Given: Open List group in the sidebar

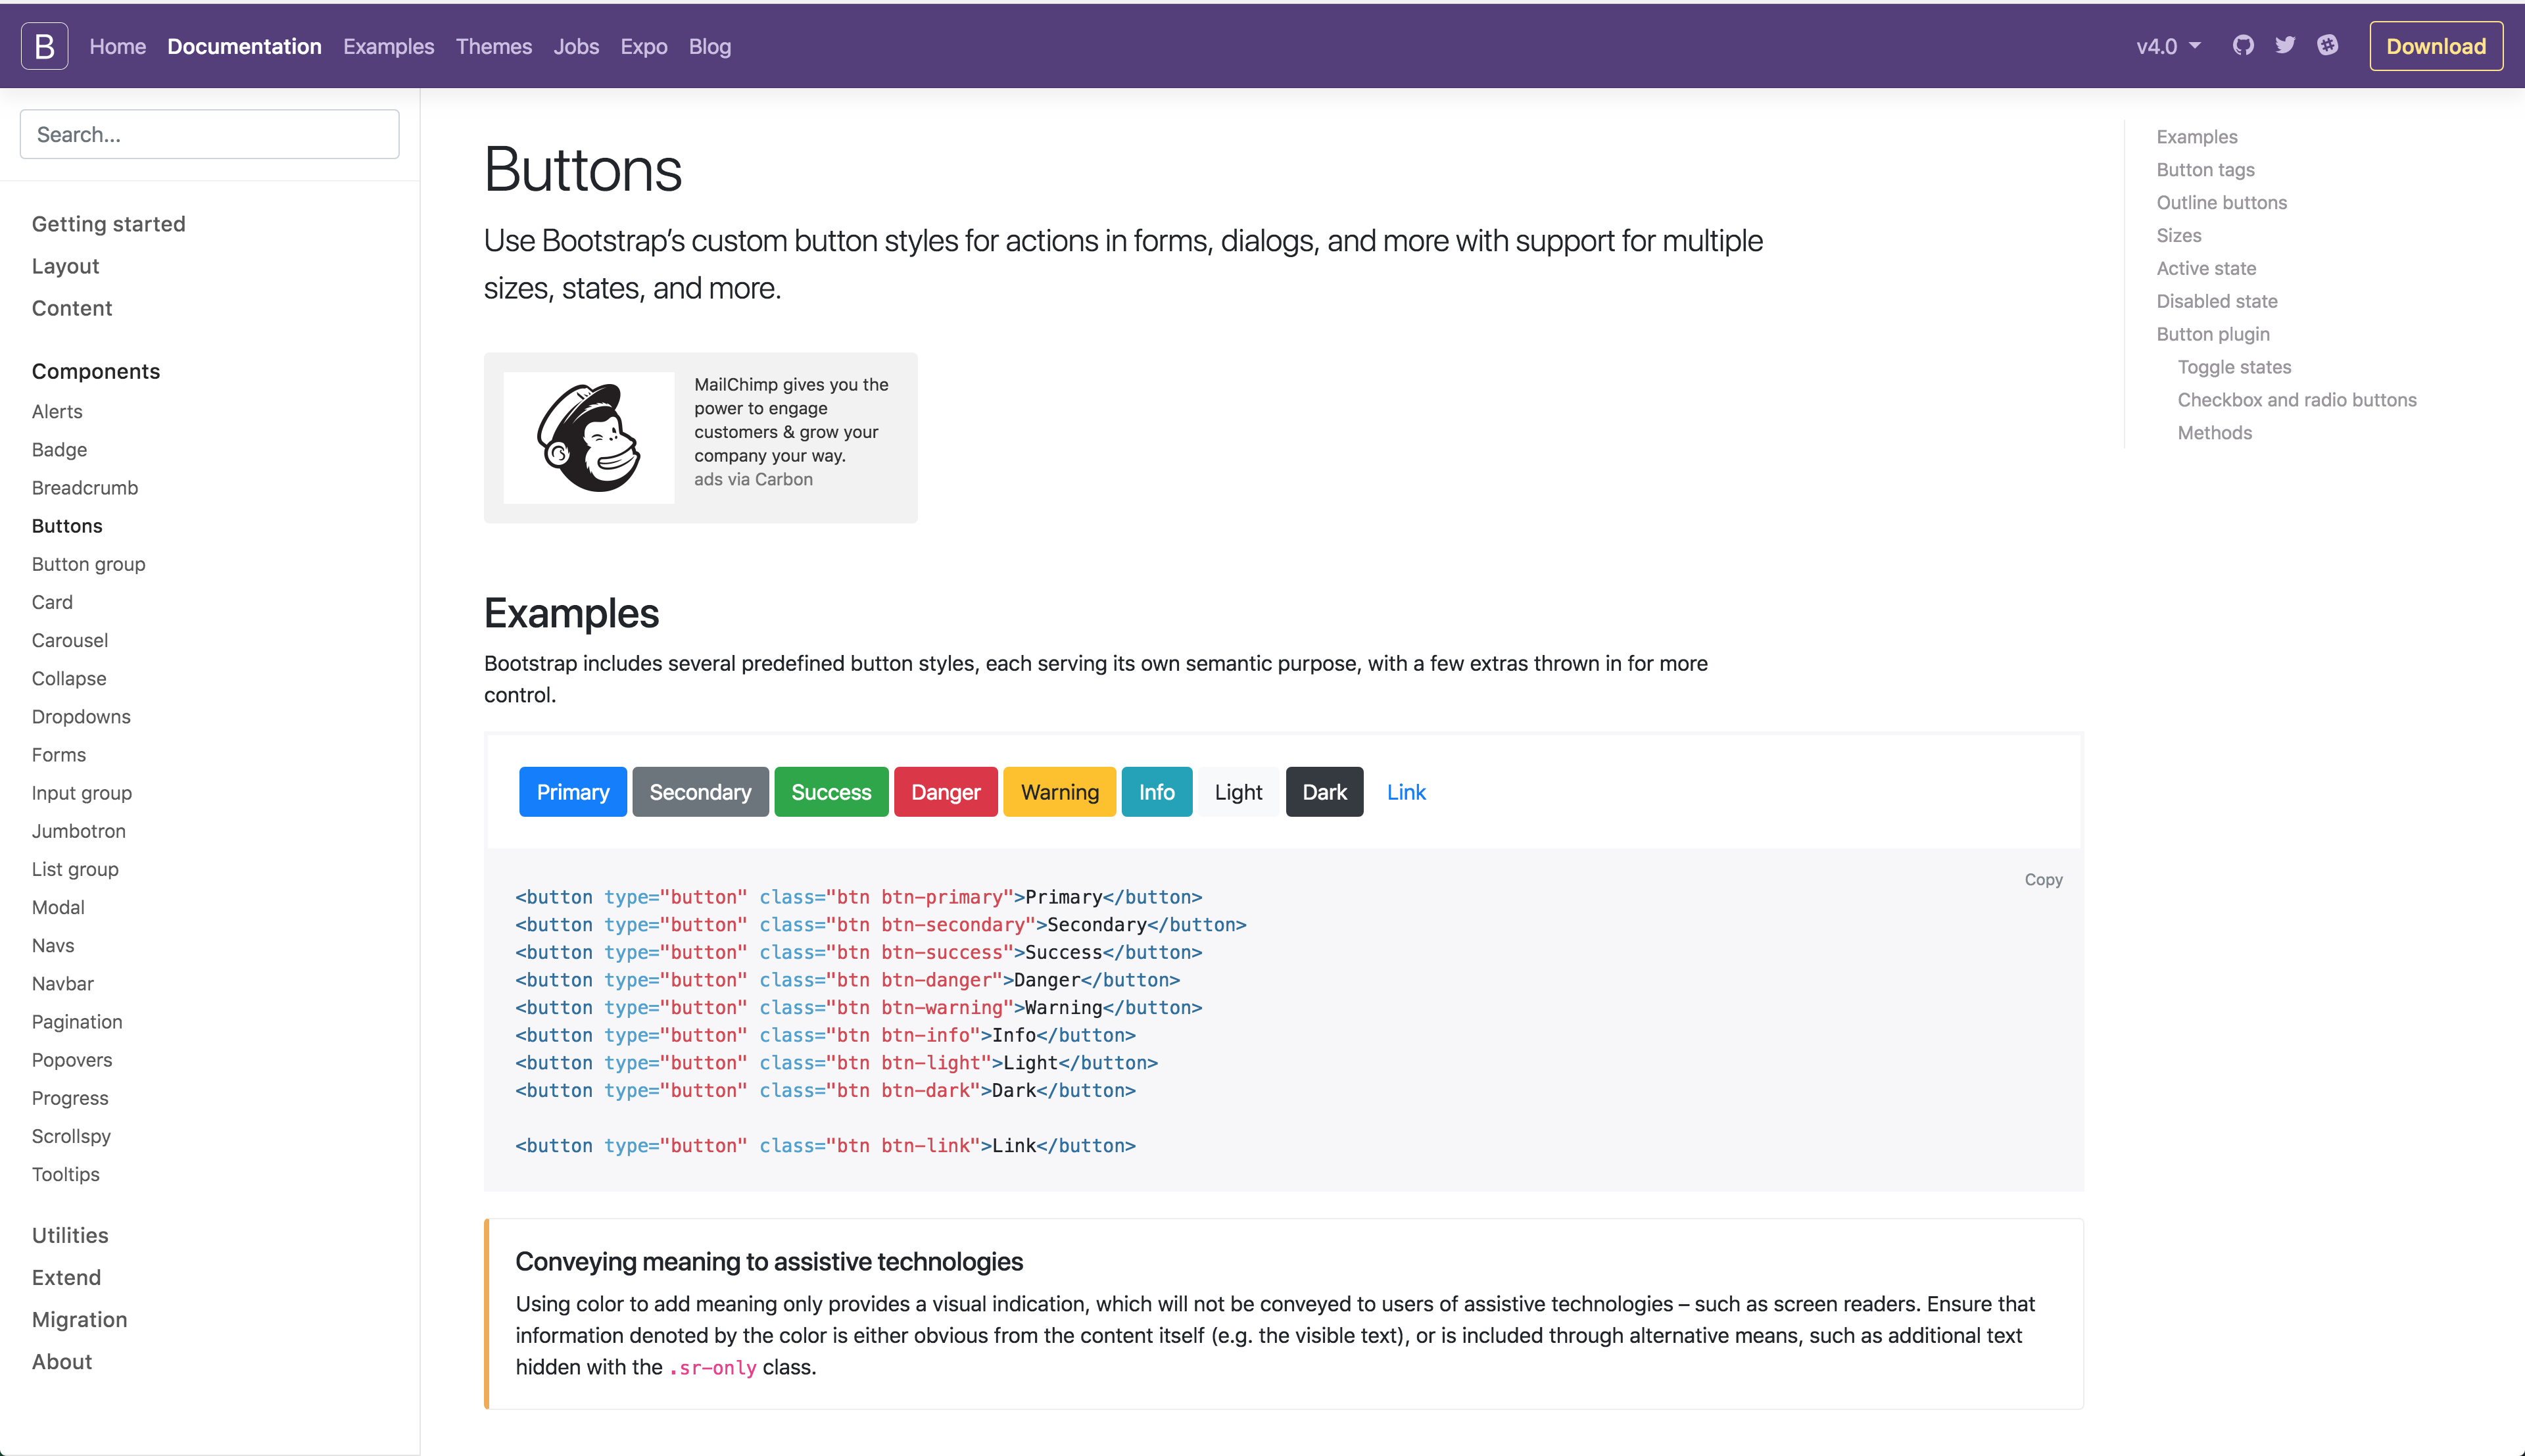Looking at the screenshot, I should click(x=75, y=869).
